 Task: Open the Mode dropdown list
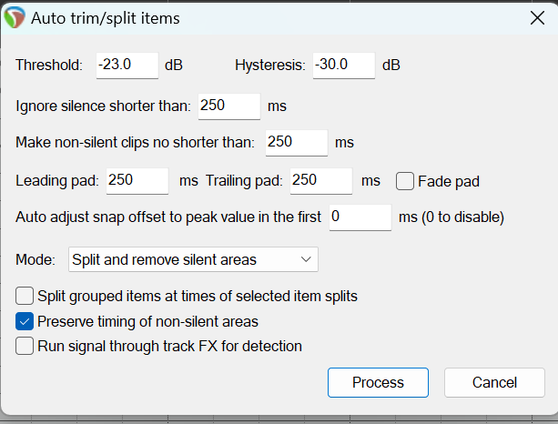[x=193, y=259]
